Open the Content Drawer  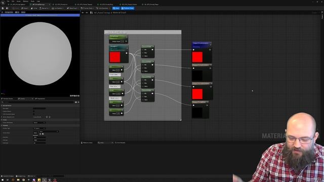pos(8,176)
